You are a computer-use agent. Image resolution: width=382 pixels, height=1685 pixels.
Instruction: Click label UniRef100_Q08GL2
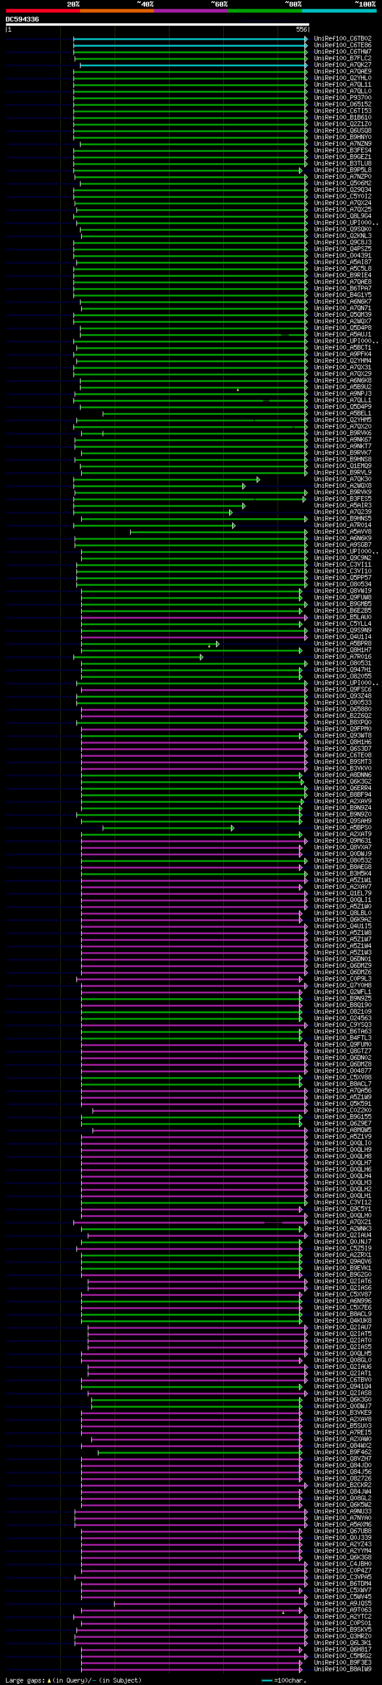[343, 1498]
